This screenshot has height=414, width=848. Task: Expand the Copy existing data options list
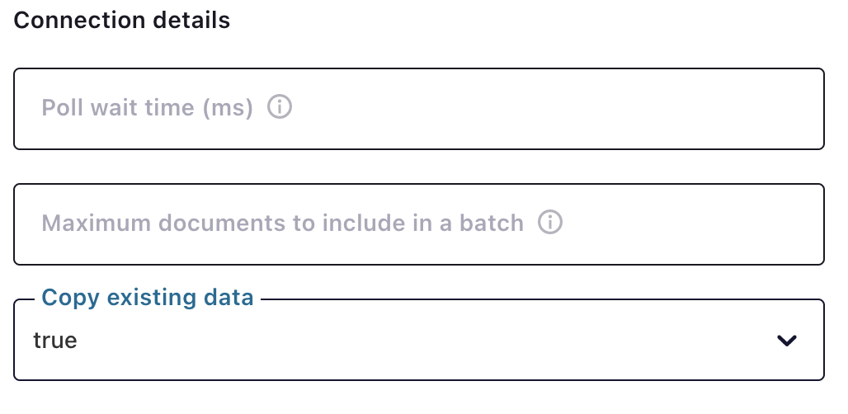[787, 341]
